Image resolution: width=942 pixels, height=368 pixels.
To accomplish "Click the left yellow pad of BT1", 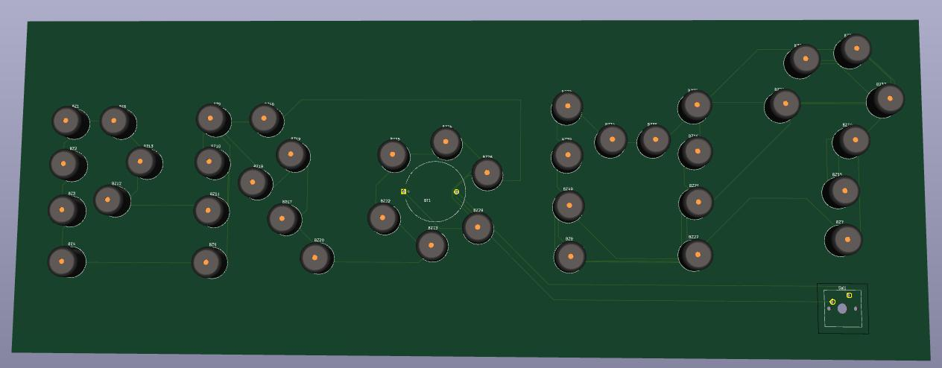I will click(x=404, y=191).
